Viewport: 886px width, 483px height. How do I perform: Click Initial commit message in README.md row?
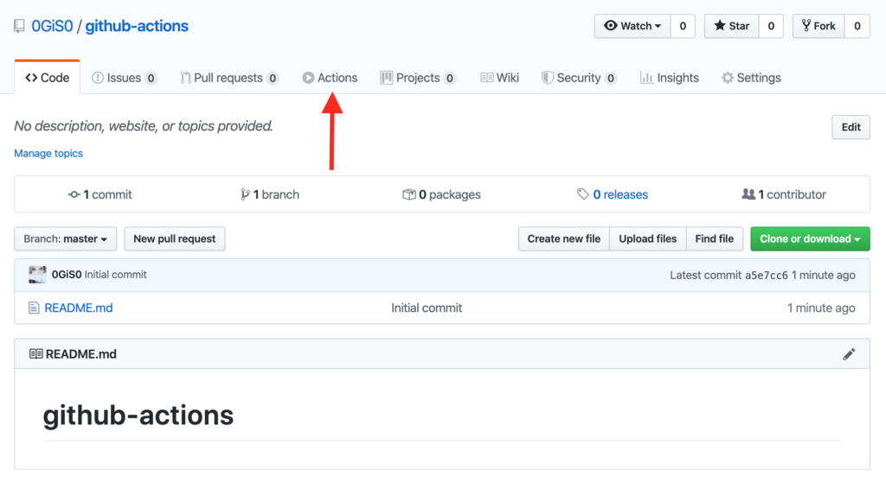(x=427, y=308)
